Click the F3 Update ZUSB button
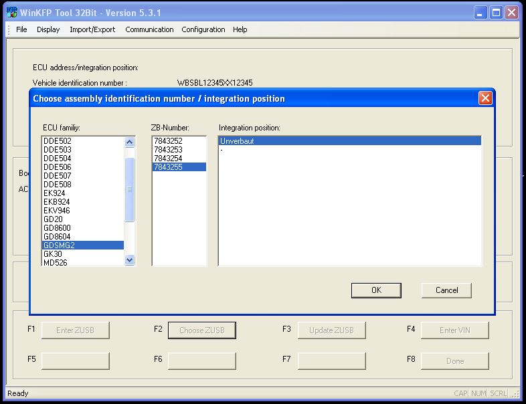The width and height of the screenshot is (526, 404). pyautogui.click(x=331, y=330)
